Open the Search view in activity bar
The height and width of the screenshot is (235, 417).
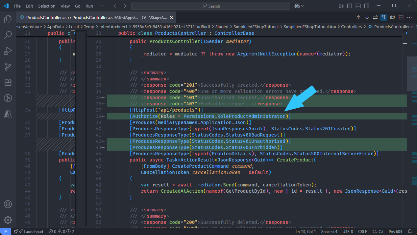click(8, 35)
